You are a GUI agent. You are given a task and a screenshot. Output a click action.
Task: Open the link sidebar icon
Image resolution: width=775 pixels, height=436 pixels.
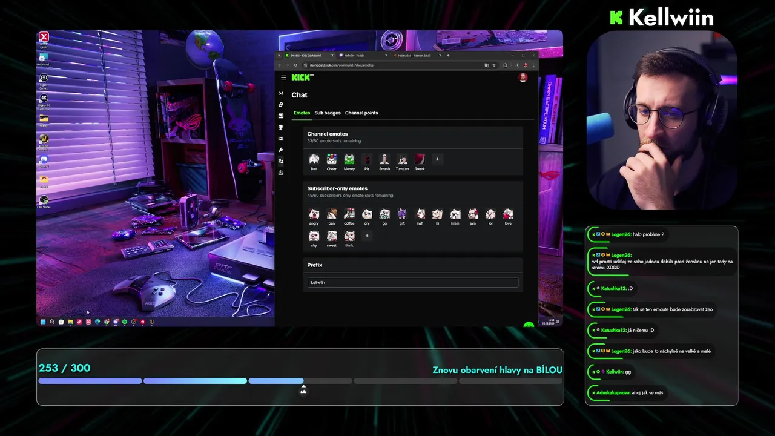[281, 105]
